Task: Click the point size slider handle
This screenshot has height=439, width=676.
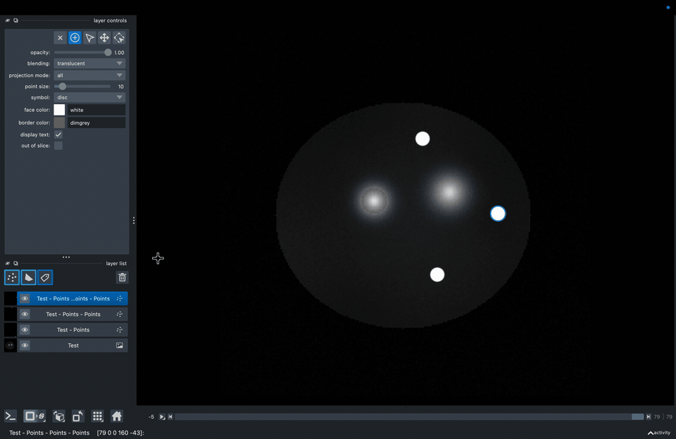Action: 63,87
